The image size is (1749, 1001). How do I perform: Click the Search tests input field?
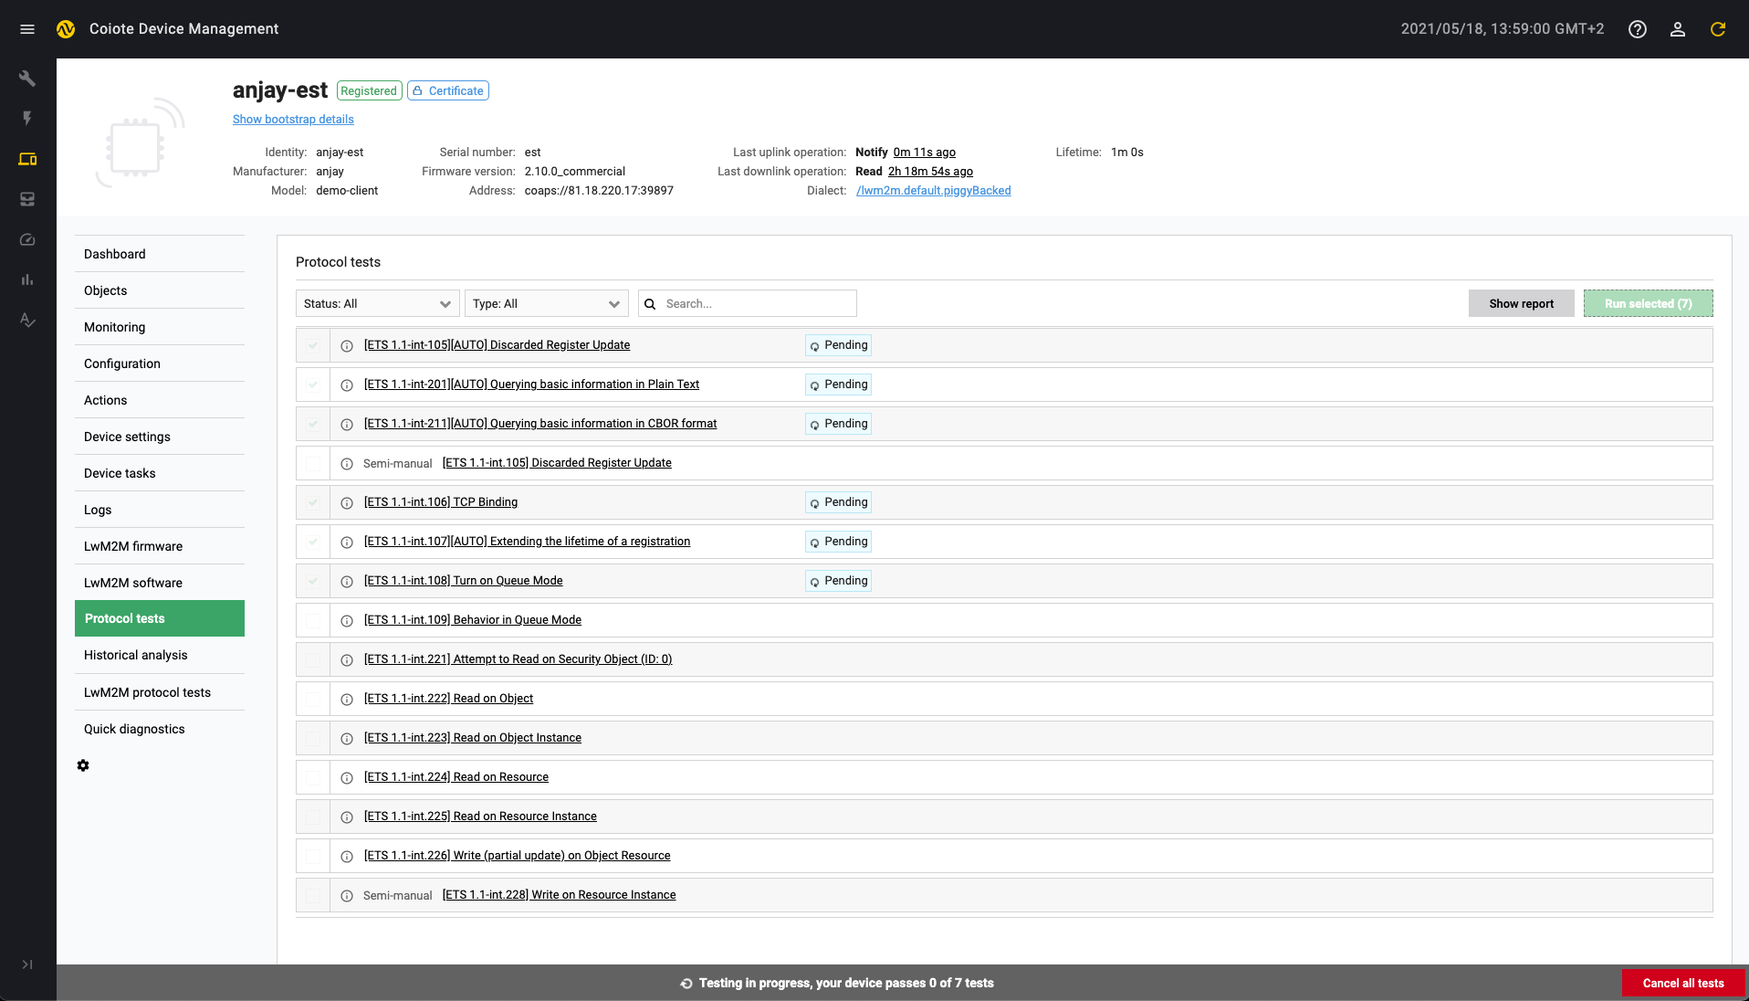[x=758, y=303]
